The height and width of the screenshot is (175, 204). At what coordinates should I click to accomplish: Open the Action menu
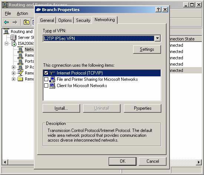(22, 13)
